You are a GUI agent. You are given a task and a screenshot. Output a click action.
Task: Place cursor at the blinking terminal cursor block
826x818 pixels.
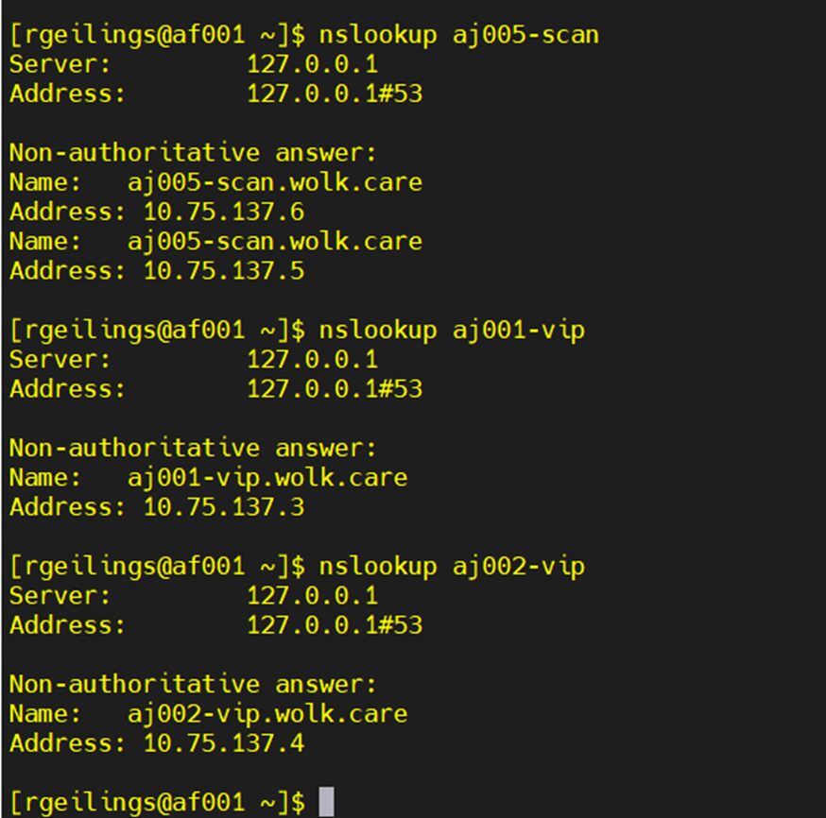[326, 802]
